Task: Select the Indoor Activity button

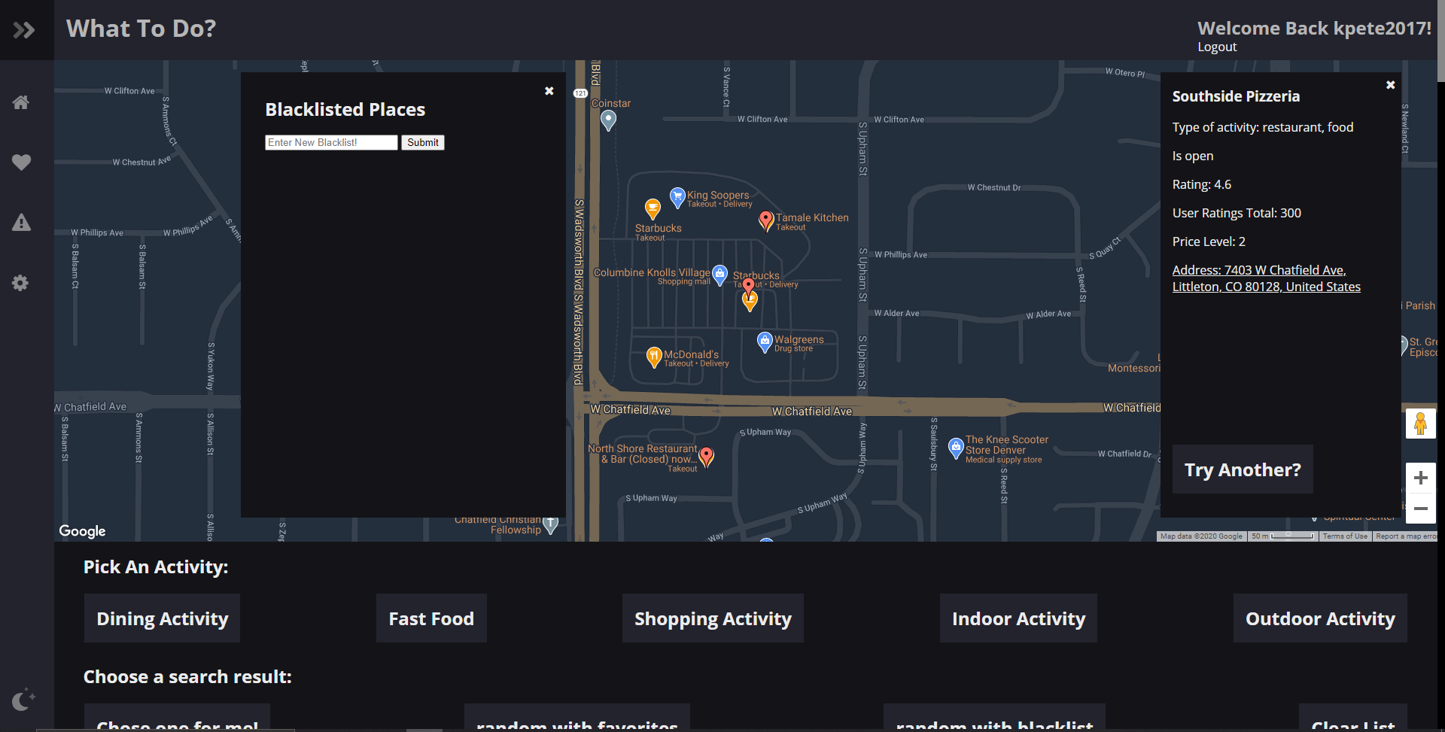Action: click(x=1018, y=618)
